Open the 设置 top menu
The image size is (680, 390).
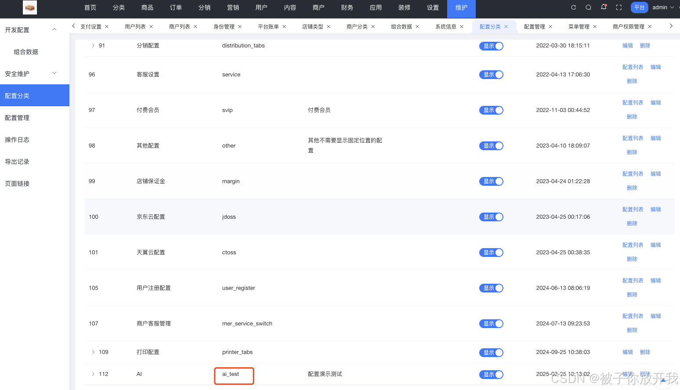[x=433, y=7]
